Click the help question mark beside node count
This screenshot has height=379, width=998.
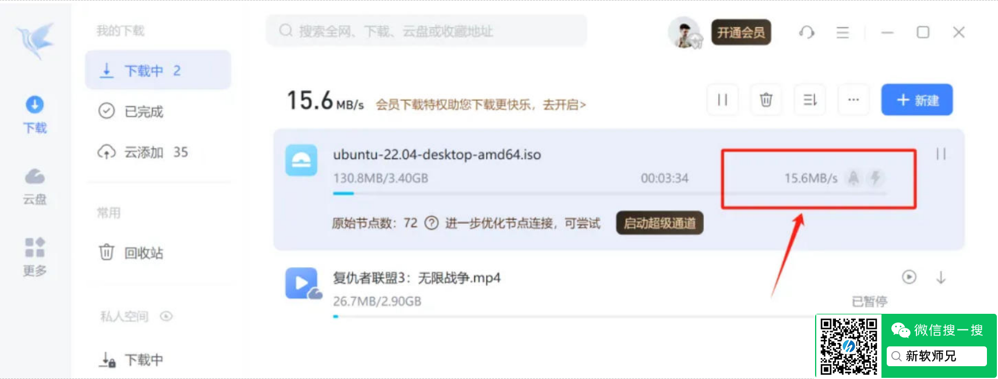pos(431,223)
